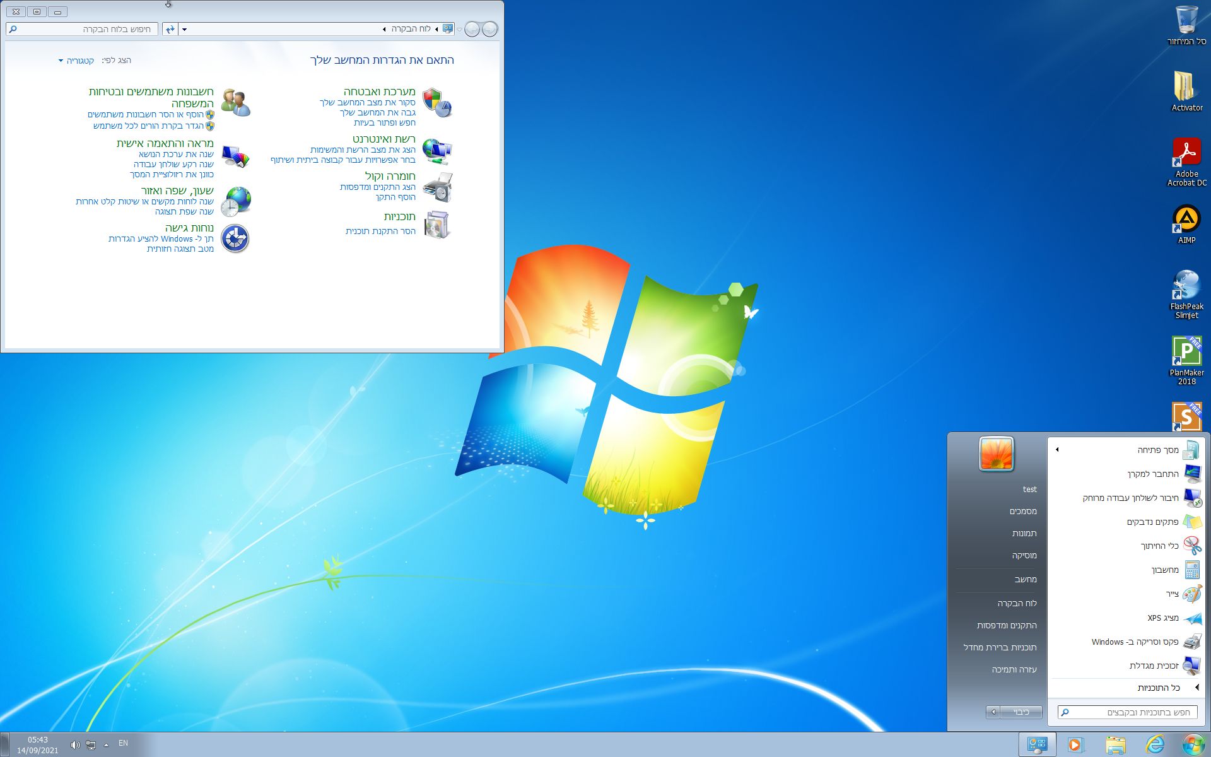Launch Paint from the Start menu
Screen dimensions: 1211x757
(1172, 594)
